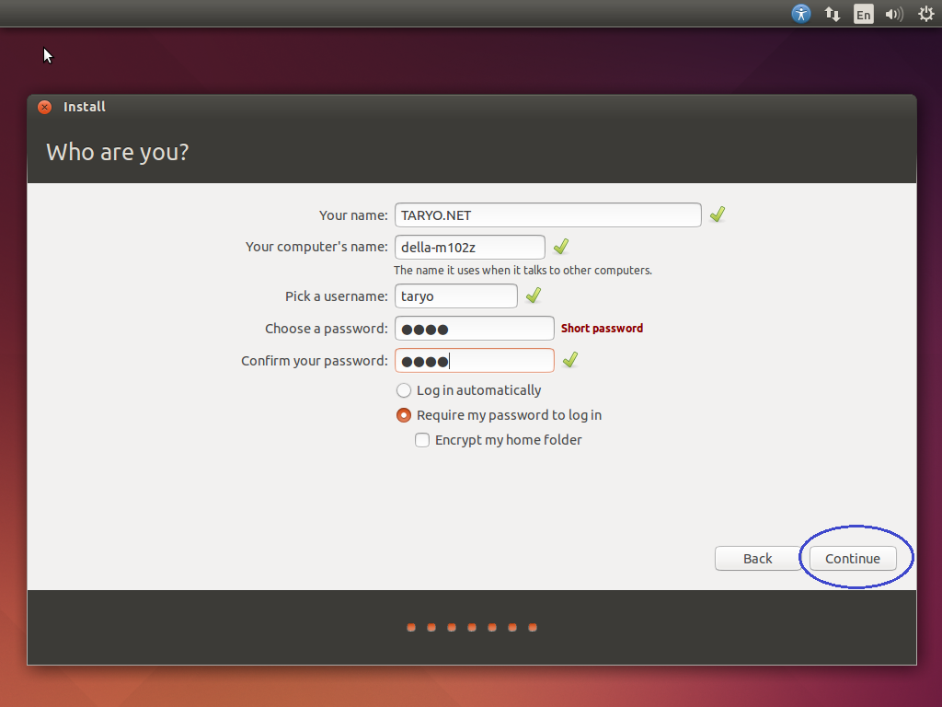Screen dimensions: 942x707
Task: Enable Log in automatically
Action: [x=403, y=389]
